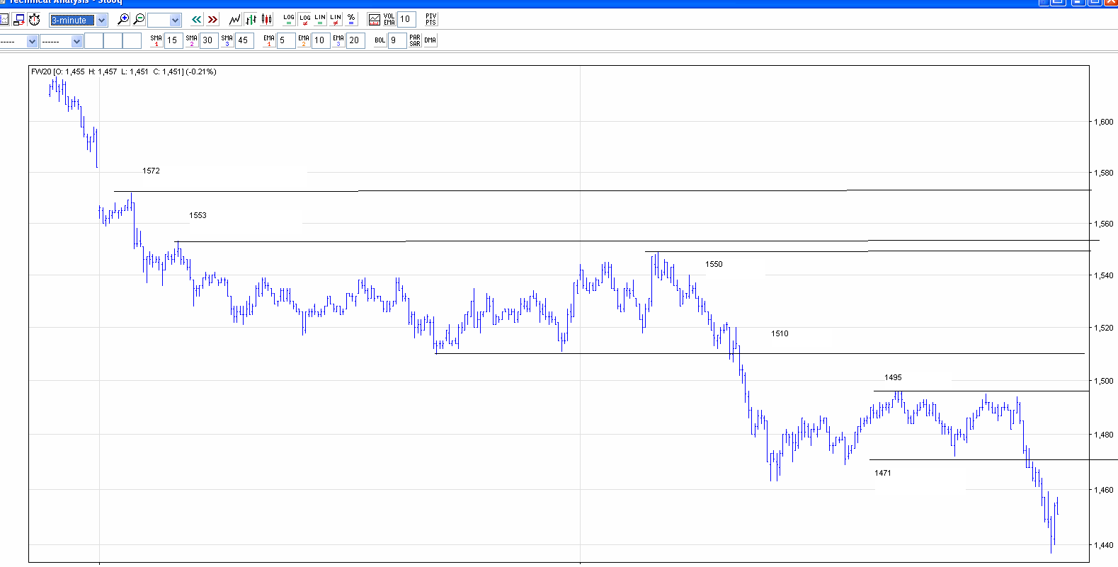Viewport: 1118px width, 567px height.
Task: Select the LIN scale with green equals sign
Action: pos(320,20)
